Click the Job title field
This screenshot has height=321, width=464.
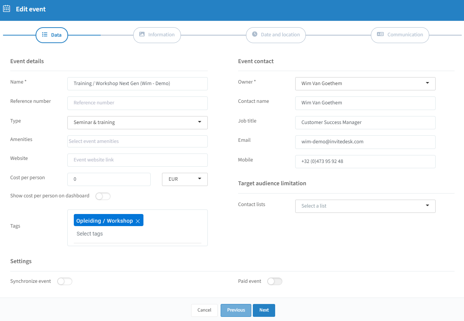tap(365, 123)
